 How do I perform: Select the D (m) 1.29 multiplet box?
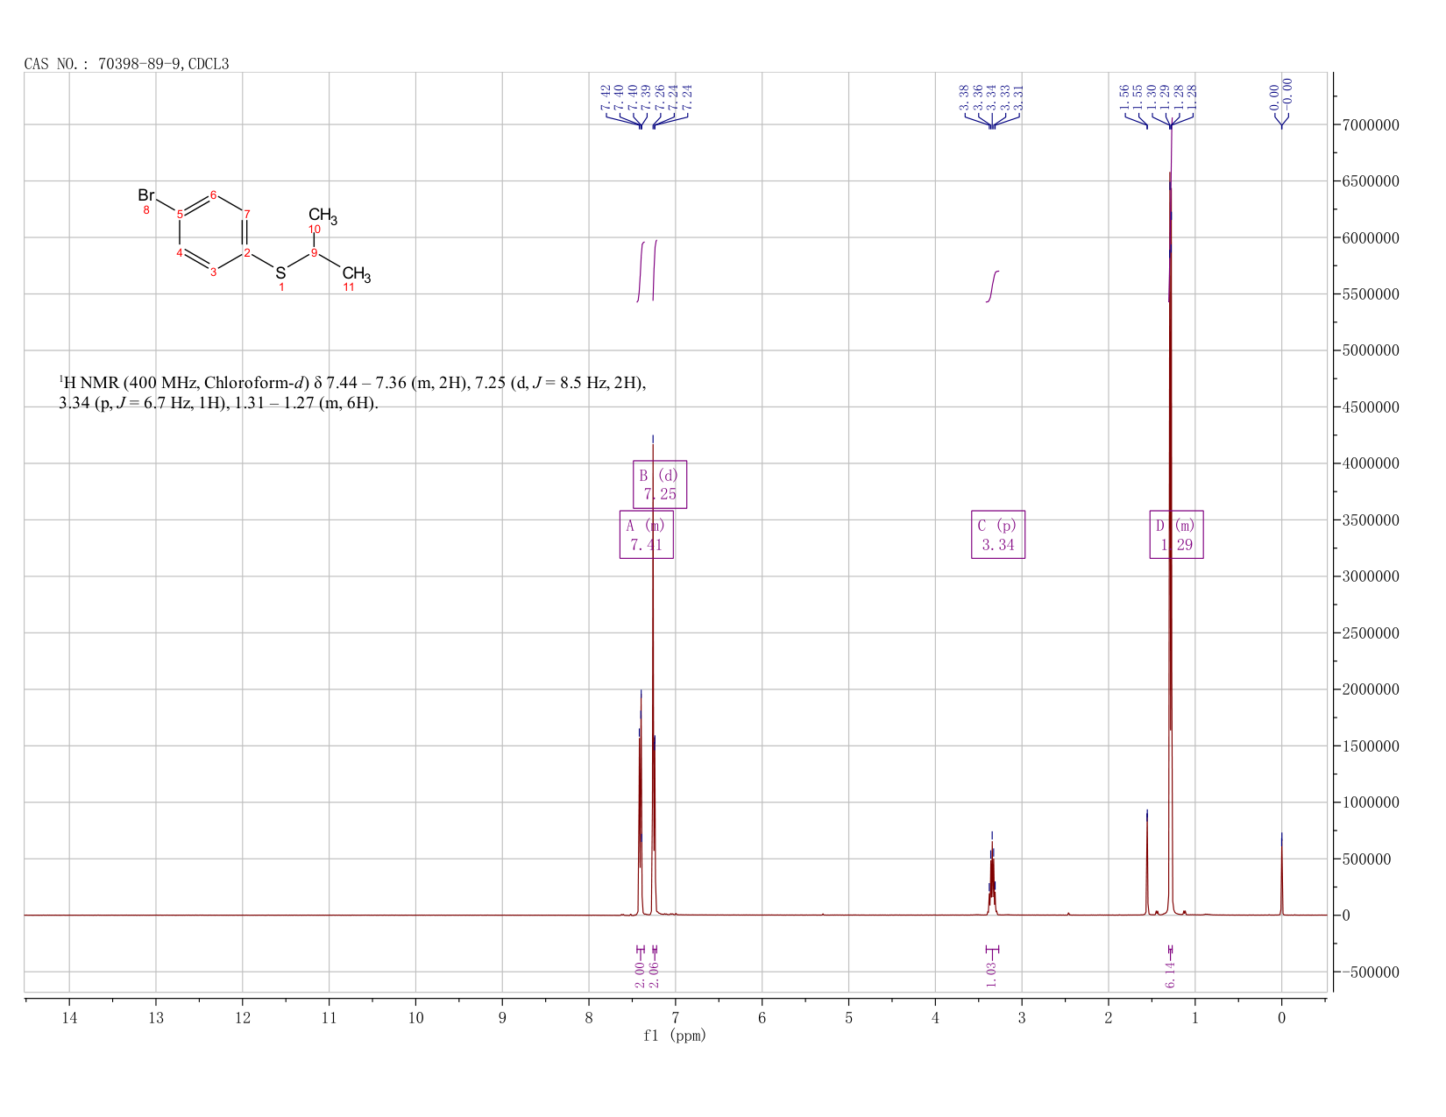click(1176, 534)
